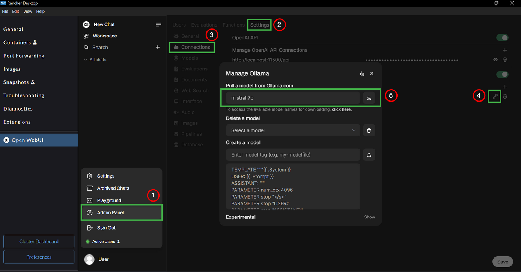Screen dimensions: 521x272
Task: Switch to the Users tab
Action: click(179, 25)
